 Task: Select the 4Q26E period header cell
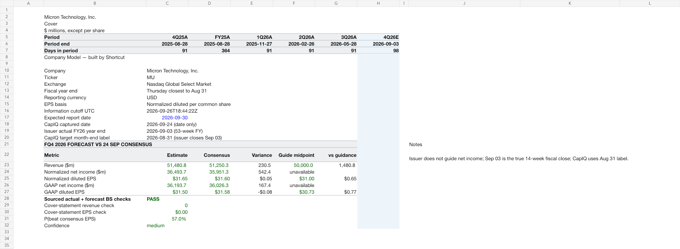tap(378, 37)
